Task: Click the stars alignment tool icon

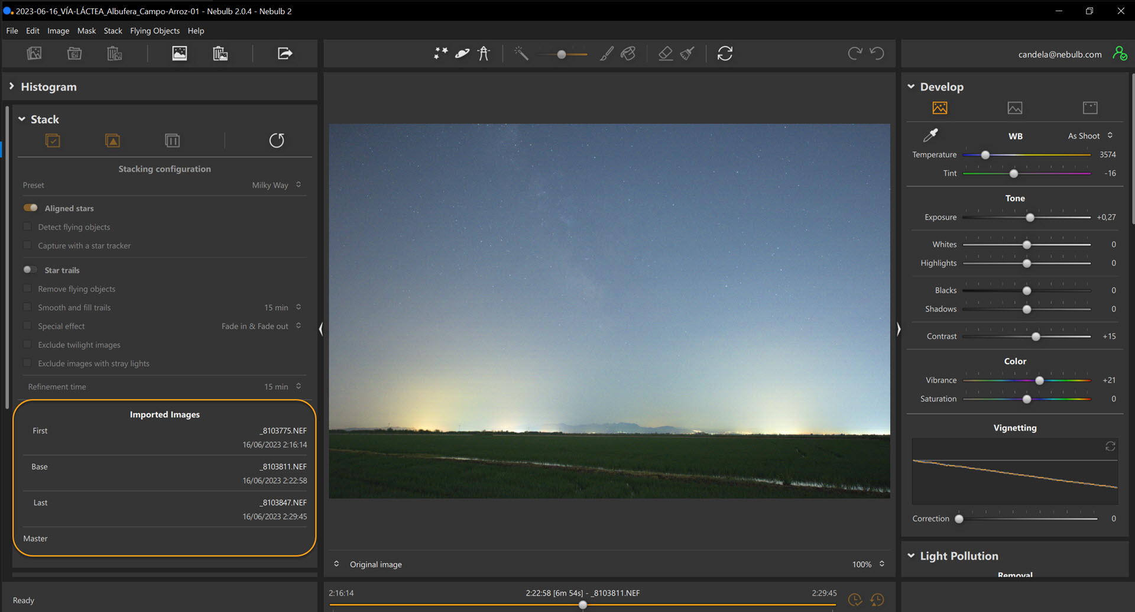Action: coord(440,54)
